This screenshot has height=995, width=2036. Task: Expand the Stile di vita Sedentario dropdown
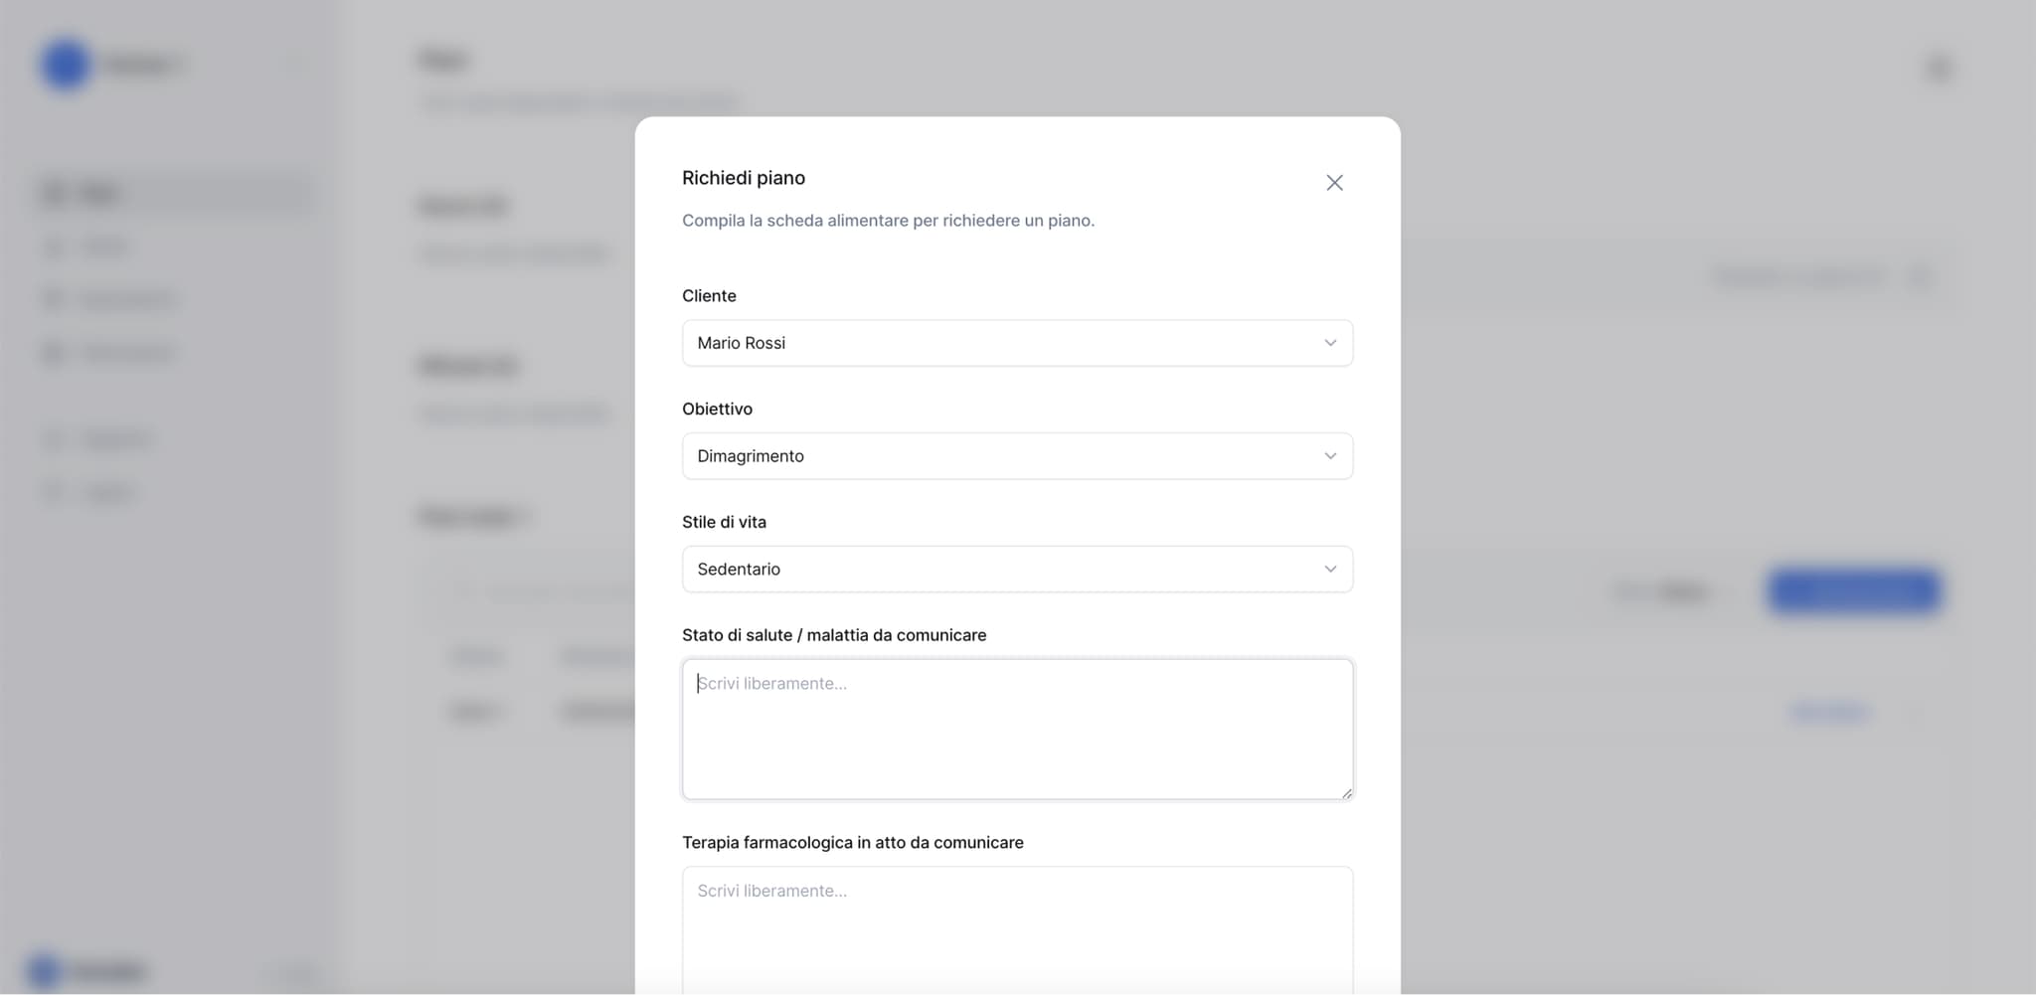click(1004, 570)
